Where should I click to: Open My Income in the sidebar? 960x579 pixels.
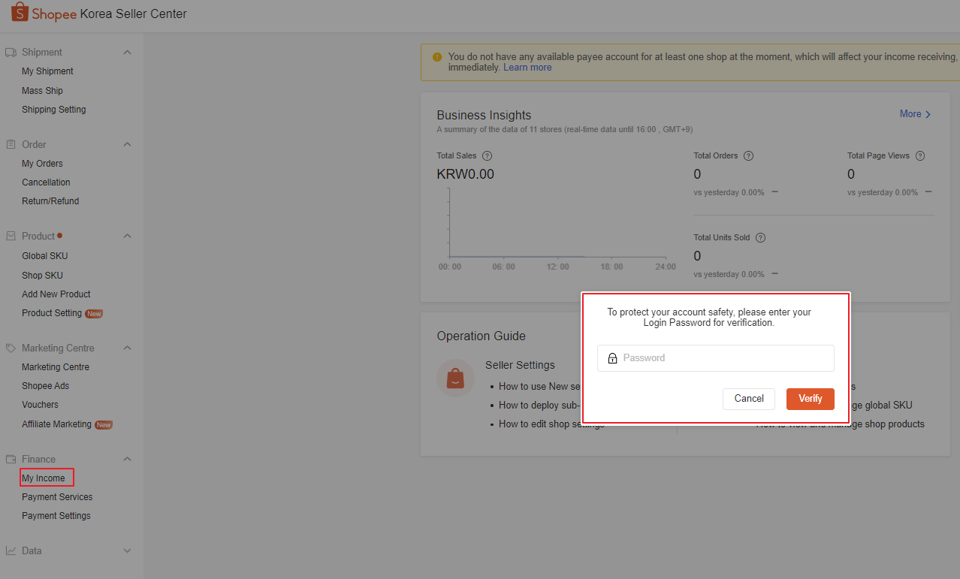click(44, 478)
